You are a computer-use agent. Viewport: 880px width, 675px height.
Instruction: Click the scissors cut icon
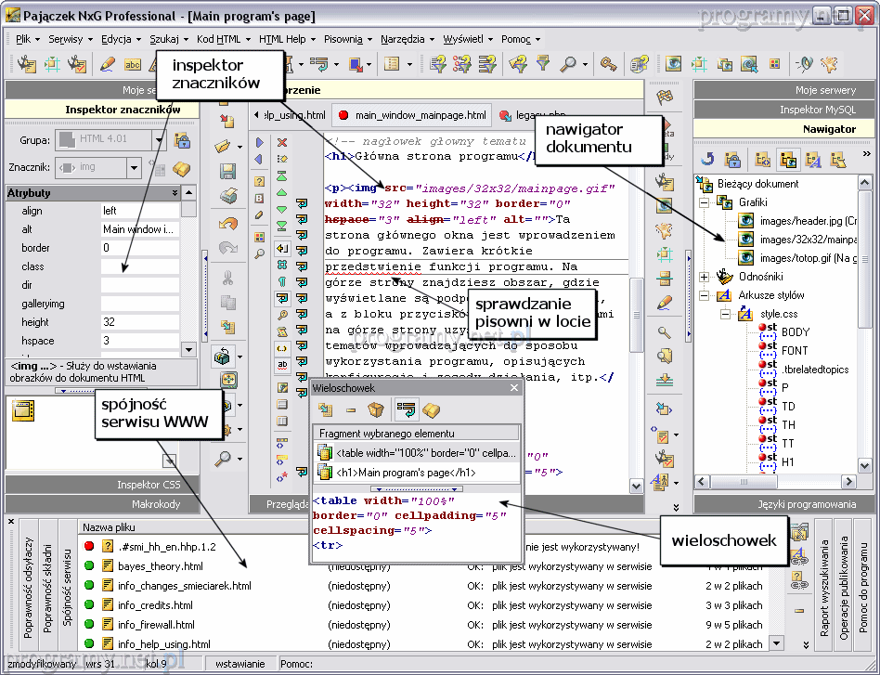pos(227,278)
